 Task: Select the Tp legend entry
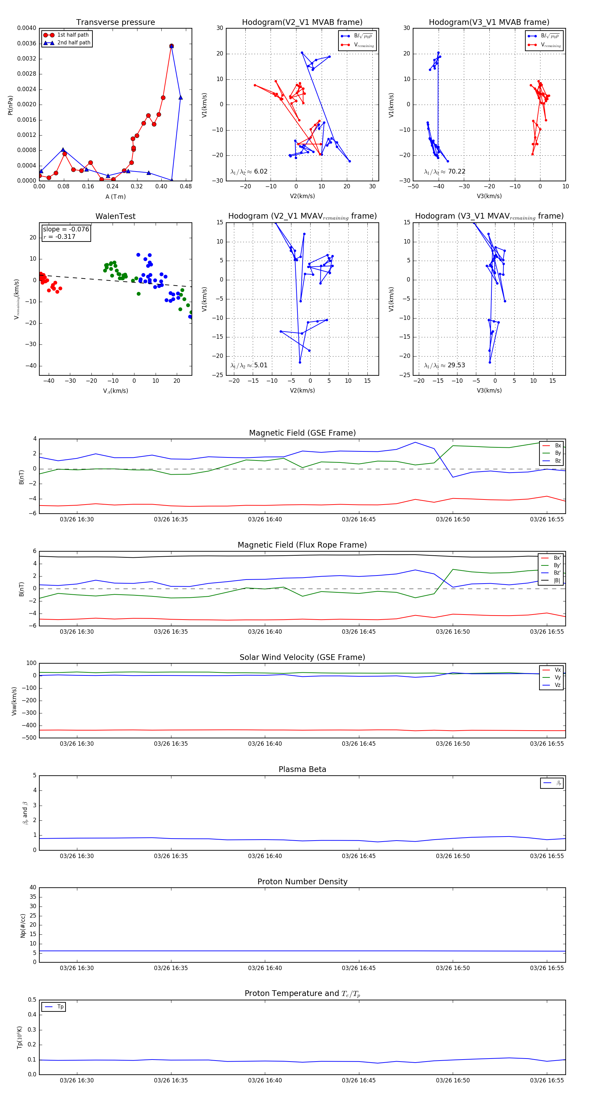[x=54, y=1007]
